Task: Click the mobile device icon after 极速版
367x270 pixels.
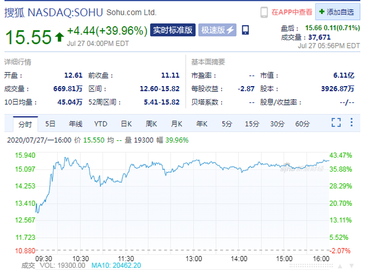Action: pos(245,30)
